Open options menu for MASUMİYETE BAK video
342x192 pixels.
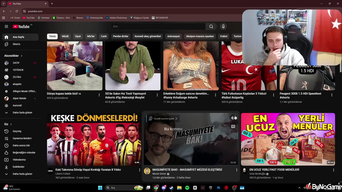tap(236, 170)
